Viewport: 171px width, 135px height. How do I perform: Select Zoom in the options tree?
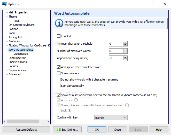pyautogui.click(x=12, y=33)
